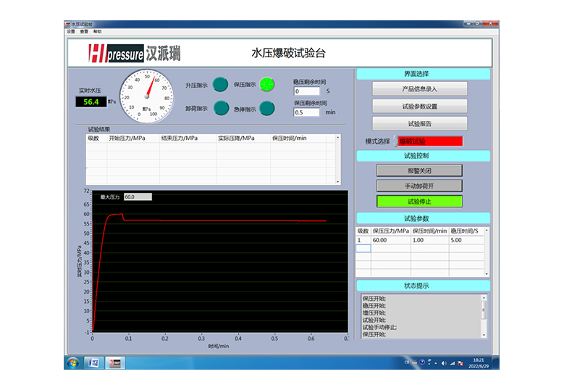Click the 试验结果 table scroll up arrow
The width and height of the screenshot is (572, 390).
coord(338,137)
